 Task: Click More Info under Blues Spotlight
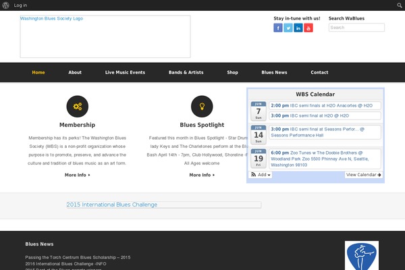tap(202, 175)
